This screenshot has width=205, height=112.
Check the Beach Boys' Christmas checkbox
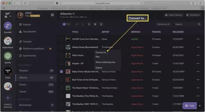point(61,88)
